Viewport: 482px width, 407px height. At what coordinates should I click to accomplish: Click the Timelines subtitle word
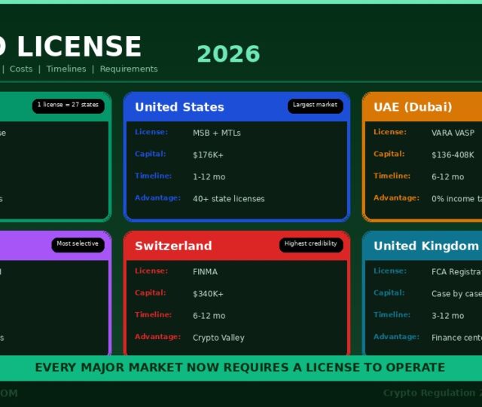66,69
